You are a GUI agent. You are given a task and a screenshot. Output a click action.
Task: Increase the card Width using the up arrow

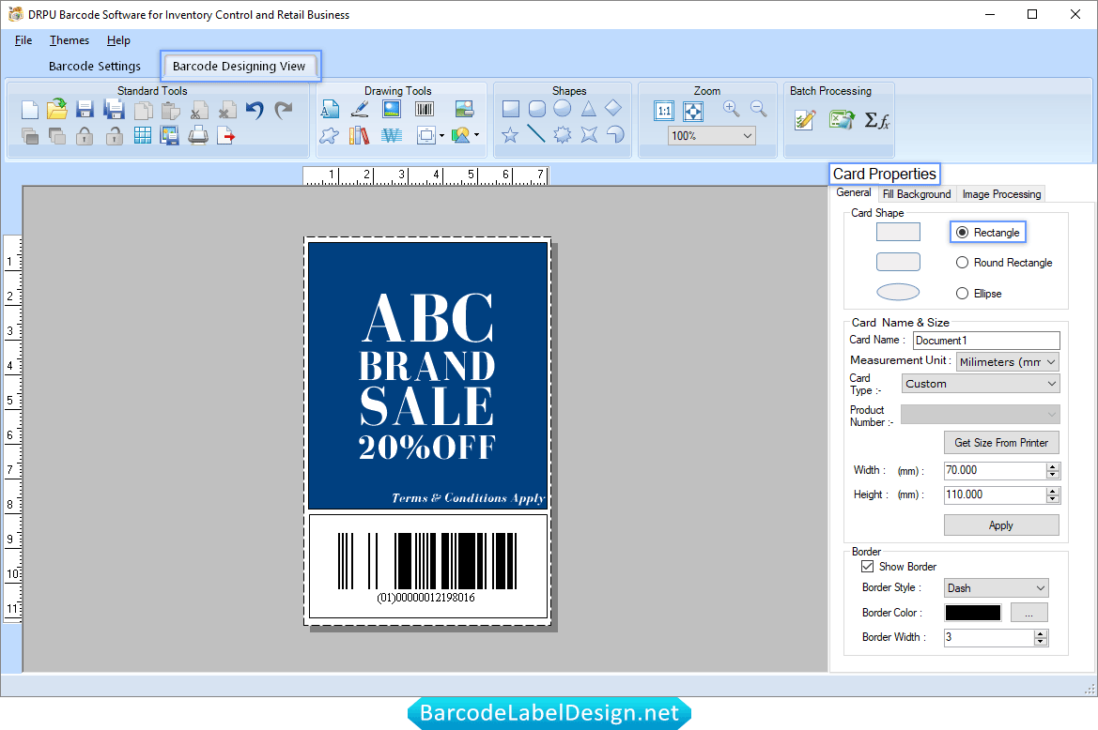click(1053, 466)
